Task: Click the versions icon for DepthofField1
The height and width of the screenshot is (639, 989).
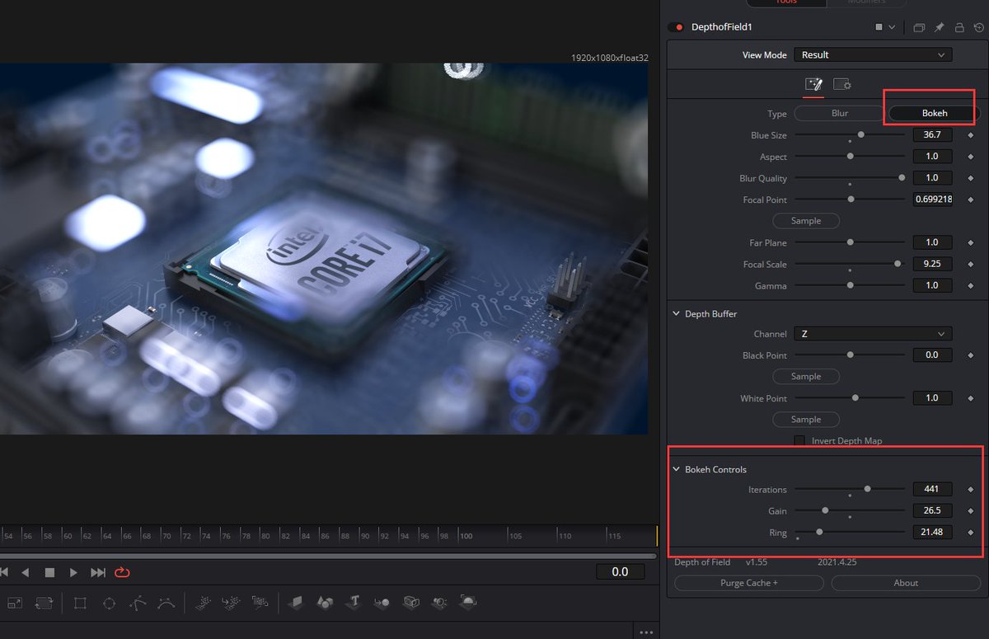Action: [919, 27]
